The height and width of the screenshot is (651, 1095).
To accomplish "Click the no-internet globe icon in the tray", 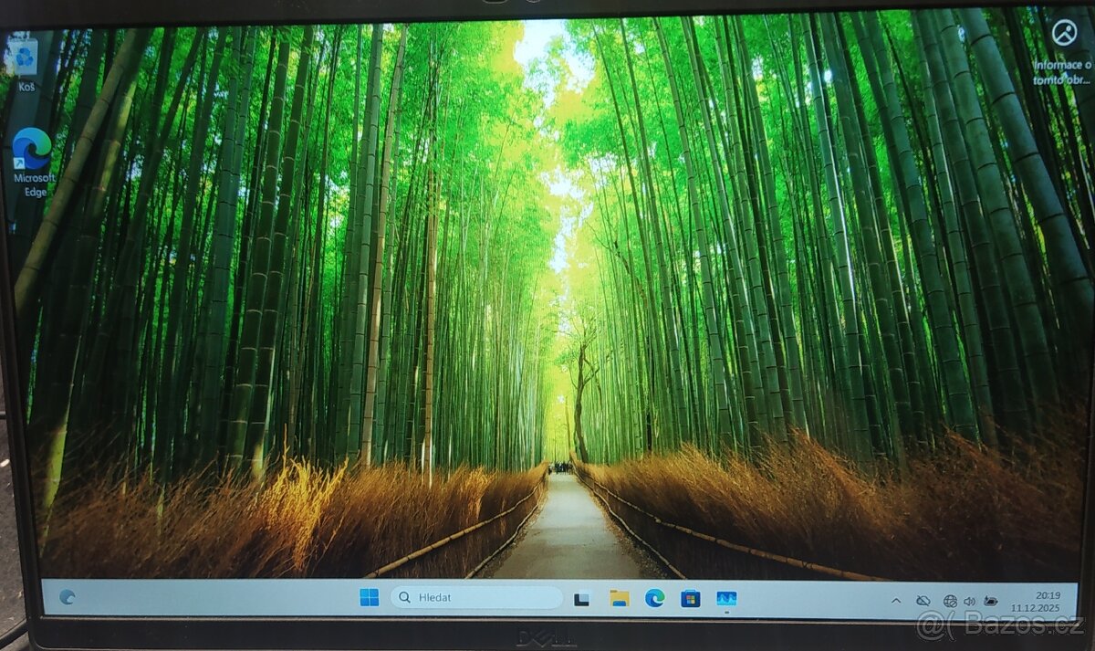I will click(x=951, y=601).
